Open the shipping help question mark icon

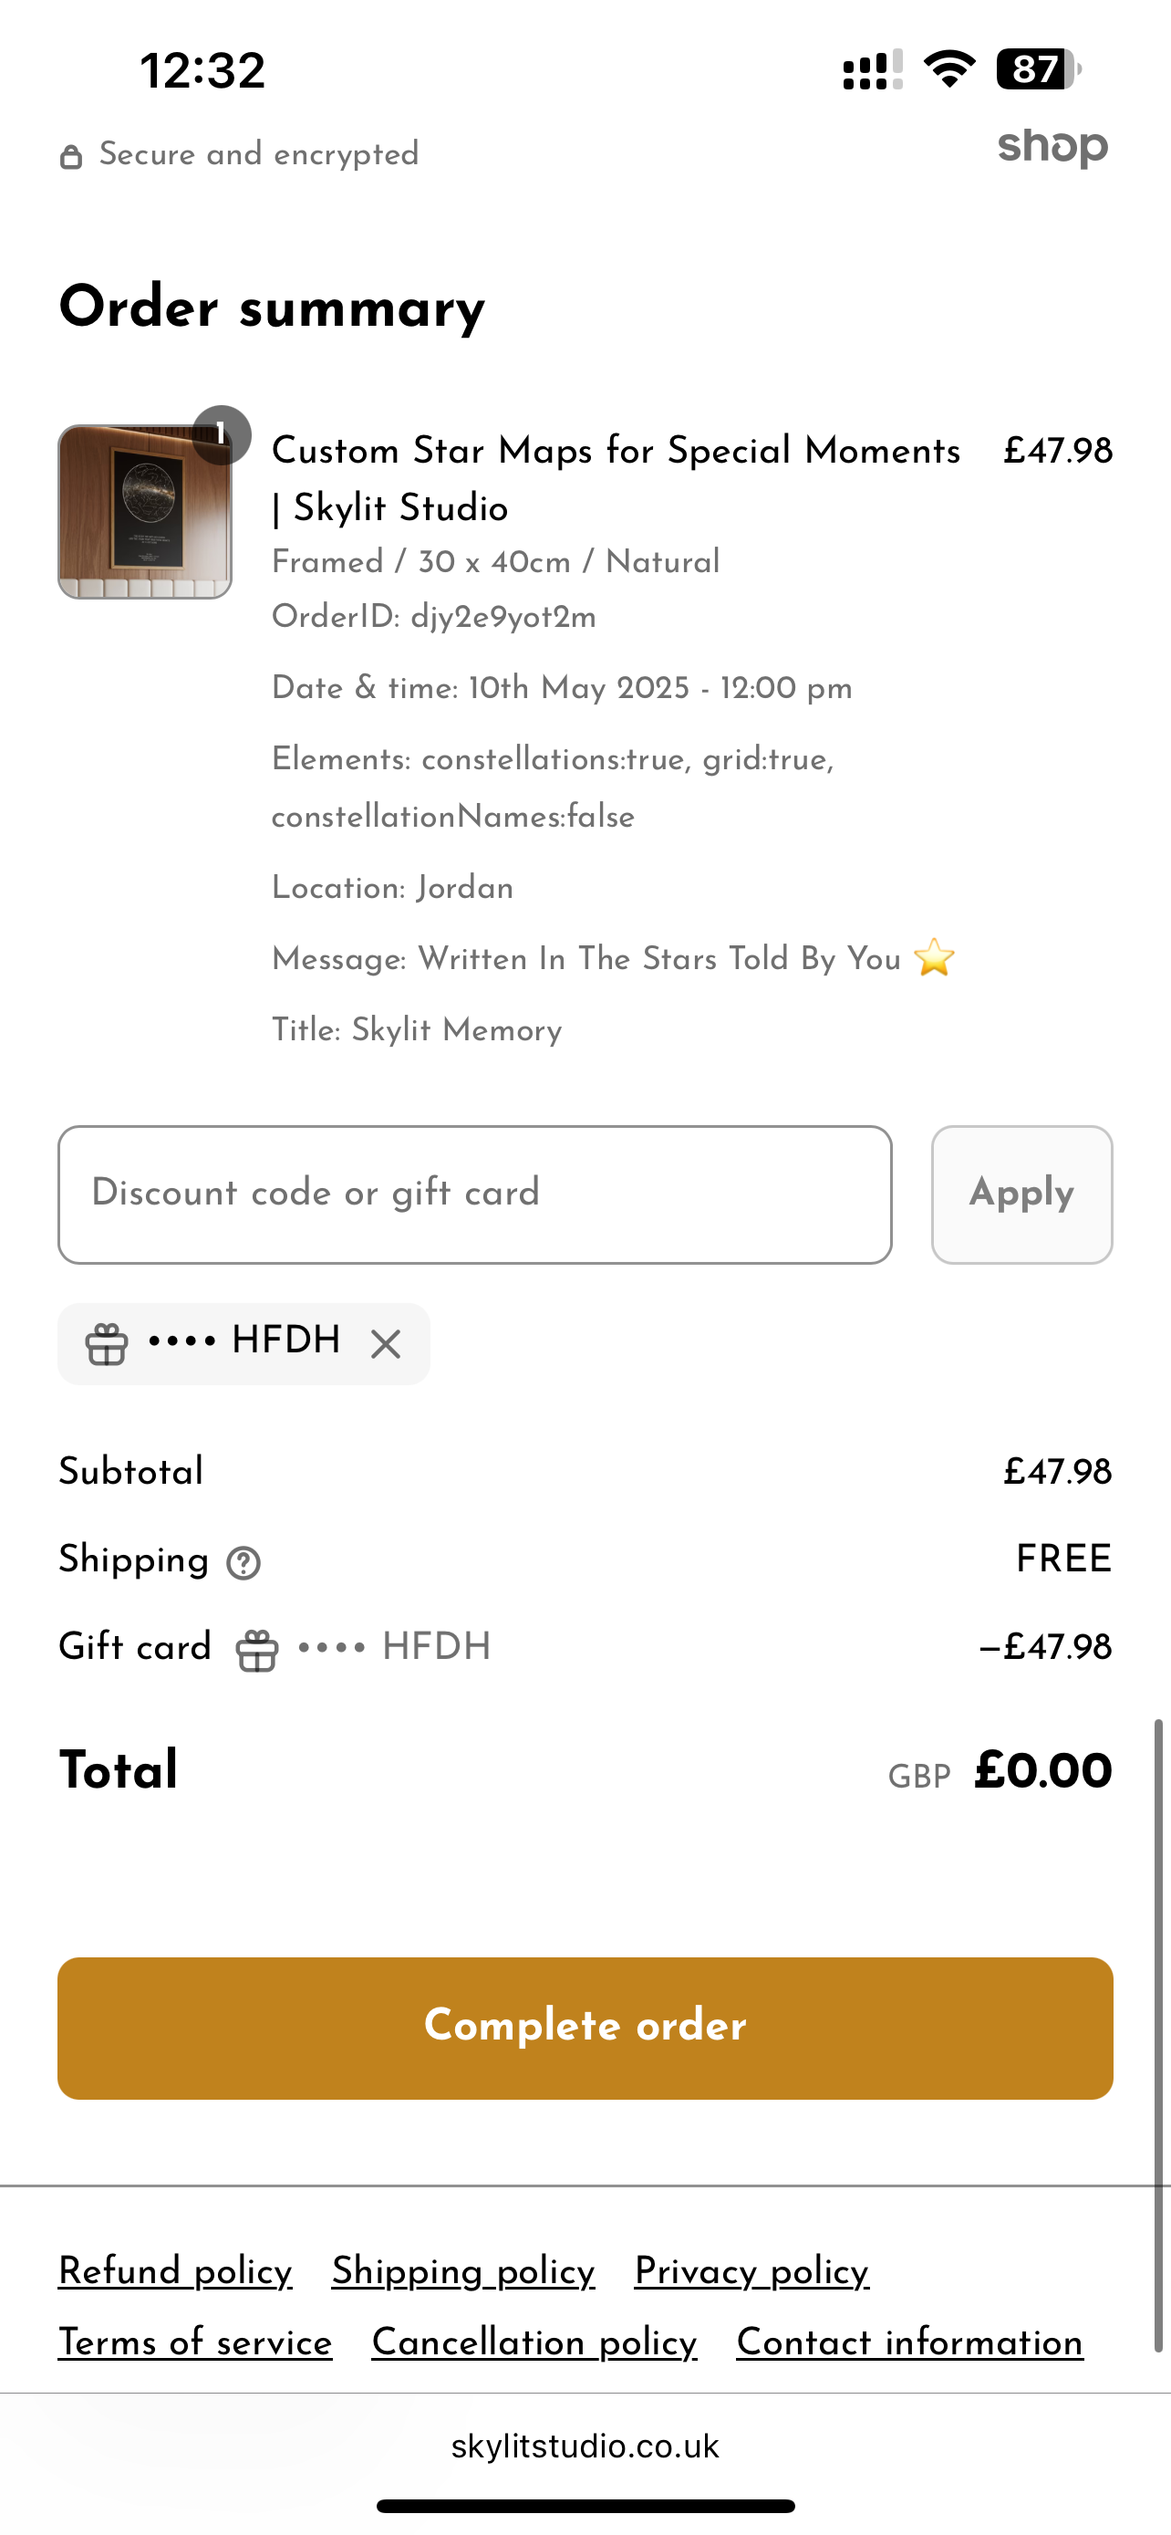(x=243, y=1563)
